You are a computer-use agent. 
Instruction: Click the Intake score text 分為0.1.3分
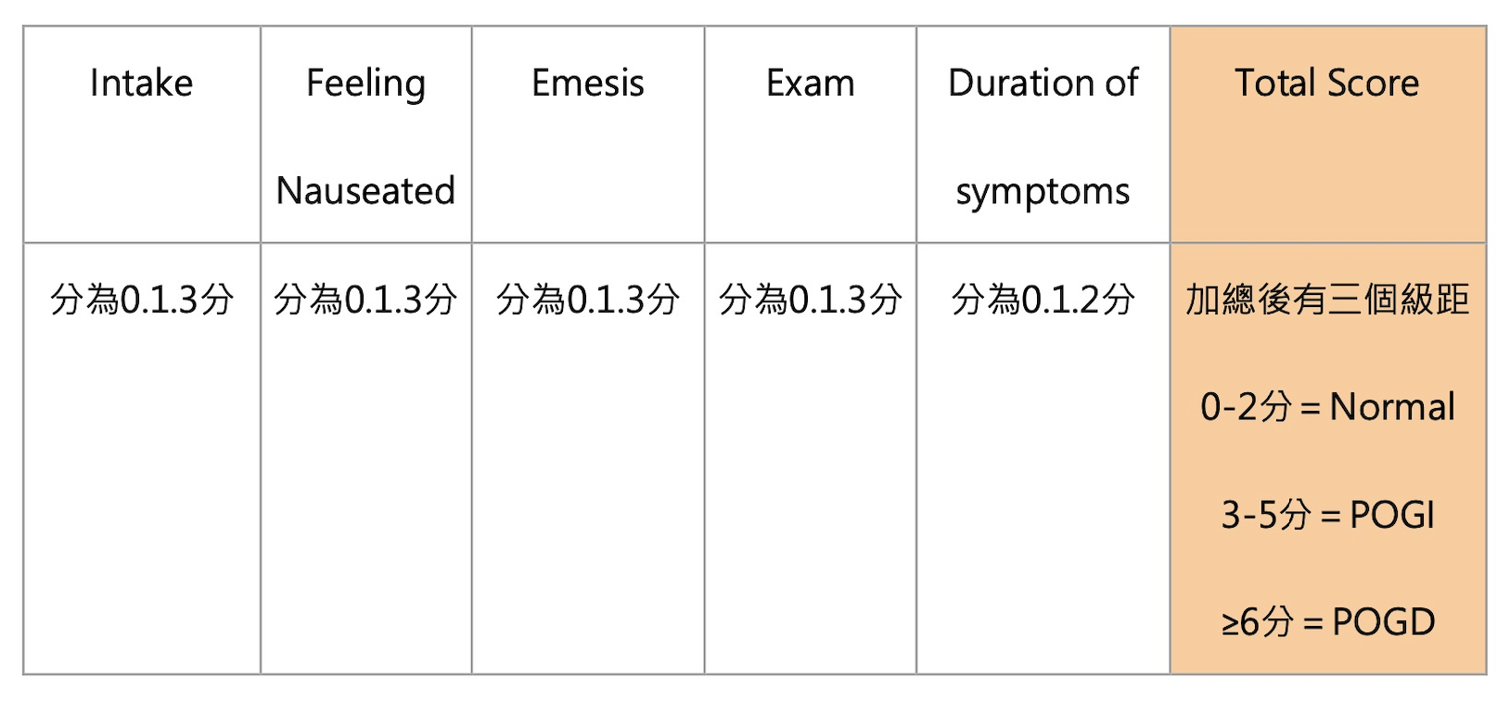(x=141, y=300)
